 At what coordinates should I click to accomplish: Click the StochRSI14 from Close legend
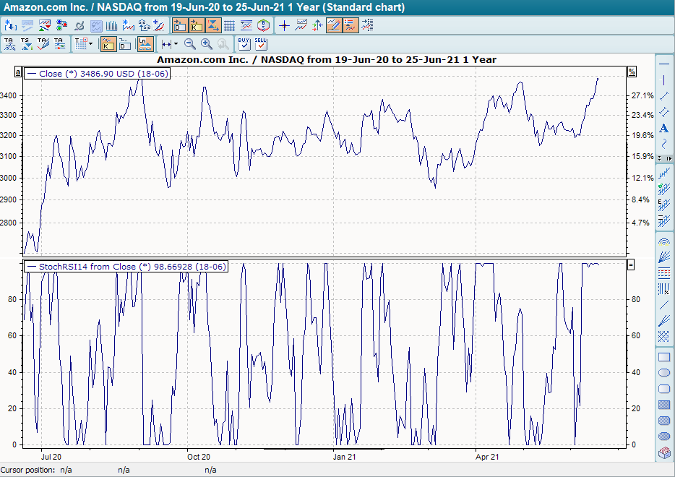click(x=124, y=267)
